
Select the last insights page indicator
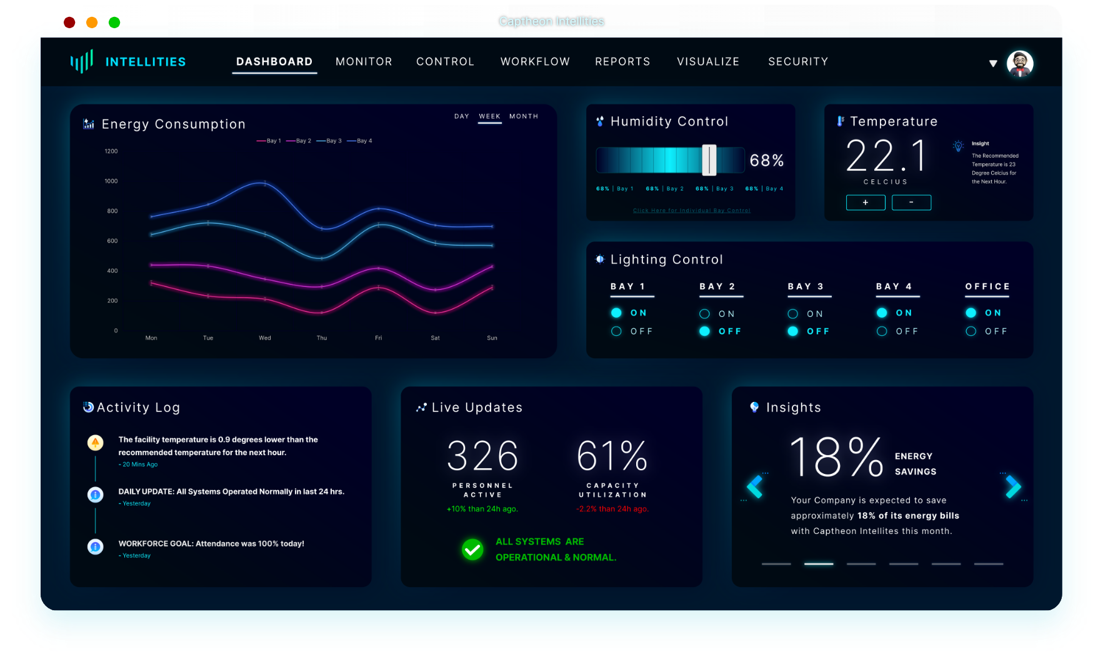click(x=989, y=564)
